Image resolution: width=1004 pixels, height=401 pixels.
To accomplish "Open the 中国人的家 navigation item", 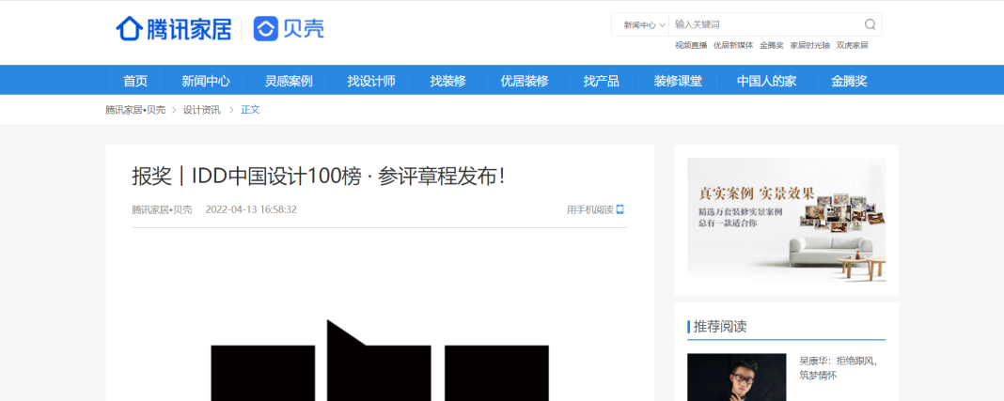I will click(766, 81).
